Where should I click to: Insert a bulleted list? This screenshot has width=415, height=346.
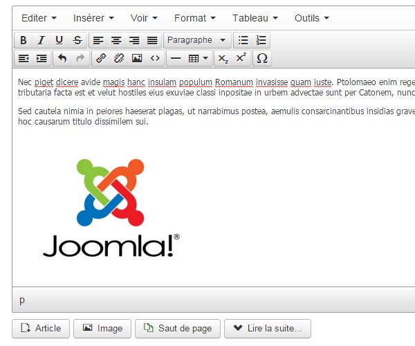coord(243,40)
